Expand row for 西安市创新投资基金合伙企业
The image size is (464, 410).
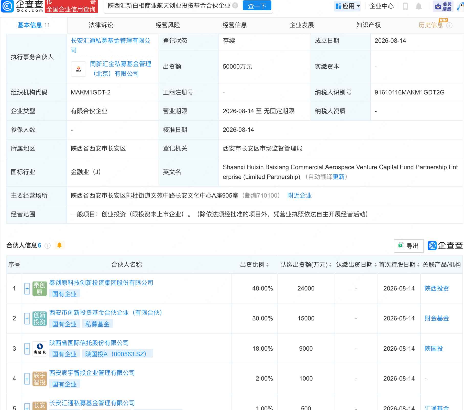coord(27,319)
